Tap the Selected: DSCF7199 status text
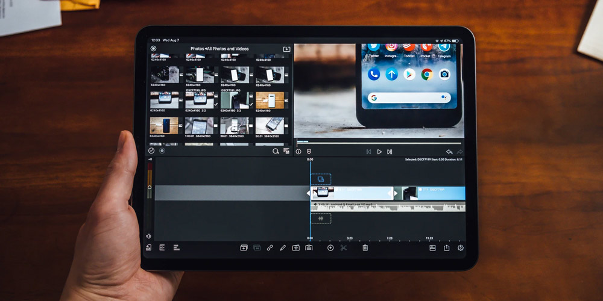Image resolution: width=603 pixels, height=301 pixels. [x=434, y=160]
